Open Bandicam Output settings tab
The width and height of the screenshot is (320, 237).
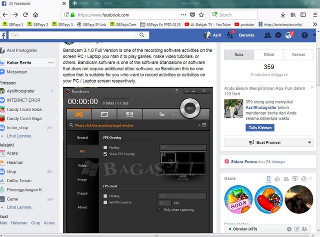[82, 193]
